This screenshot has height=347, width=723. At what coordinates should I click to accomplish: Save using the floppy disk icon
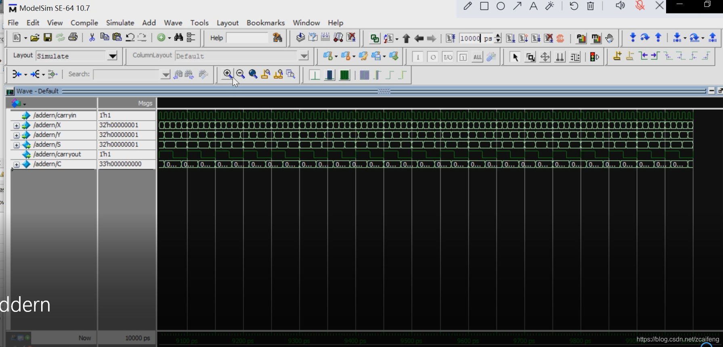point(48,38)
